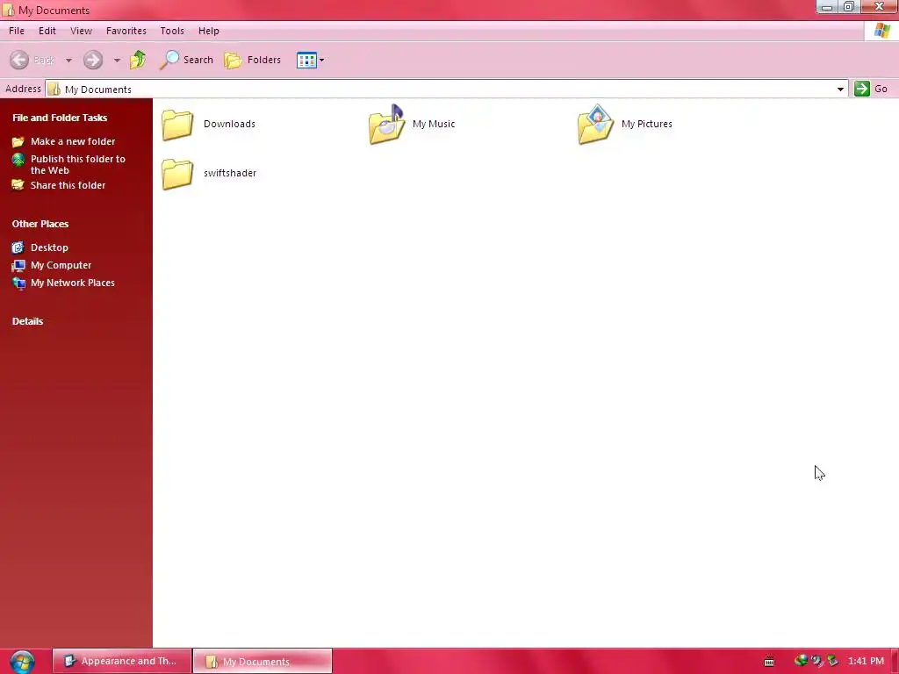Viewport: 899px width, 674px height.
Task: Click Publish this folder to the Web
Action: pos(78,164)
